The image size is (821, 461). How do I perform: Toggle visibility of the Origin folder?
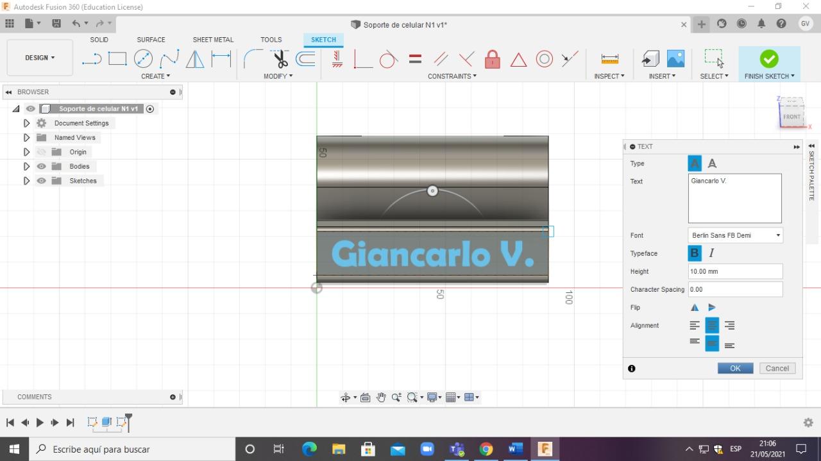[42, 152]
